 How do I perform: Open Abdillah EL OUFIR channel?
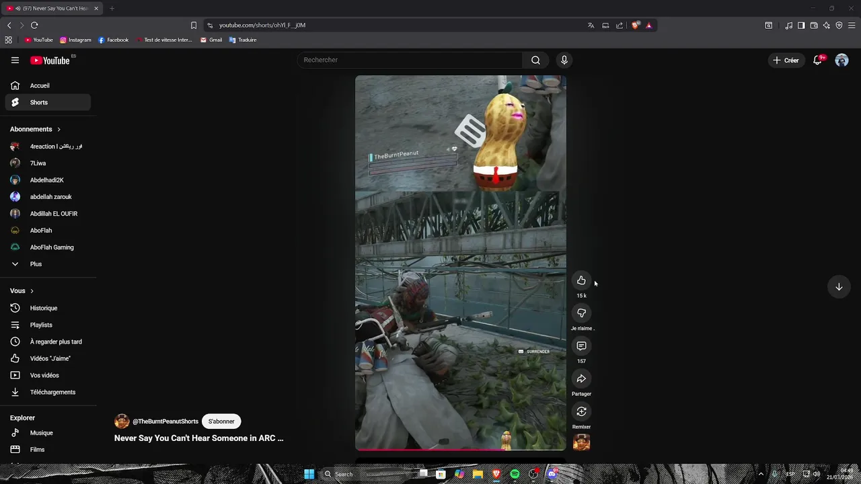(48, 214)
